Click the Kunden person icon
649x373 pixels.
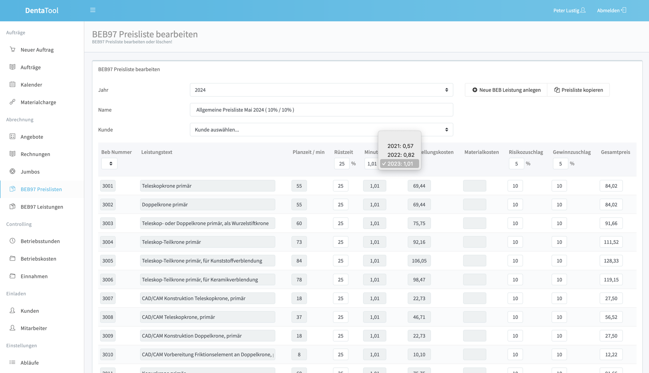pyautogui.click(x=12, y=310)
